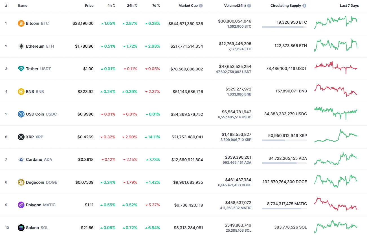The width and height of the screenshot is (367, 237).
Task: Click the USD Coin logo
Action: click(21, 114)
